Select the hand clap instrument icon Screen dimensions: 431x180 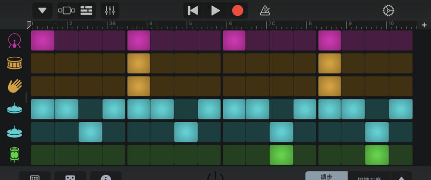pyautogui.click(x=14, y=86)
